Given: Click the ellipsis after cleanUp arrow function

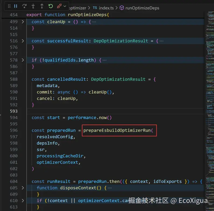Looking at the screenshot, I should pos(94,22).
